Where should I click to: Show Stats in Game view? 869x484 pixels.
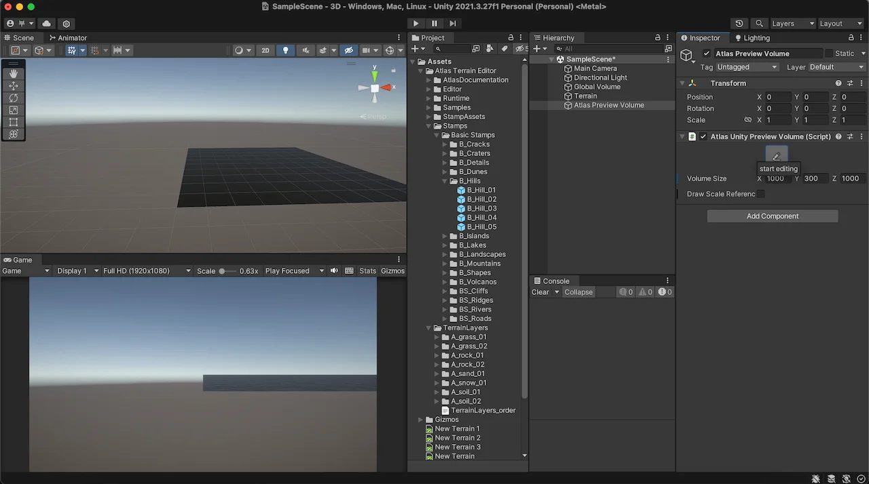pos(368,271)
